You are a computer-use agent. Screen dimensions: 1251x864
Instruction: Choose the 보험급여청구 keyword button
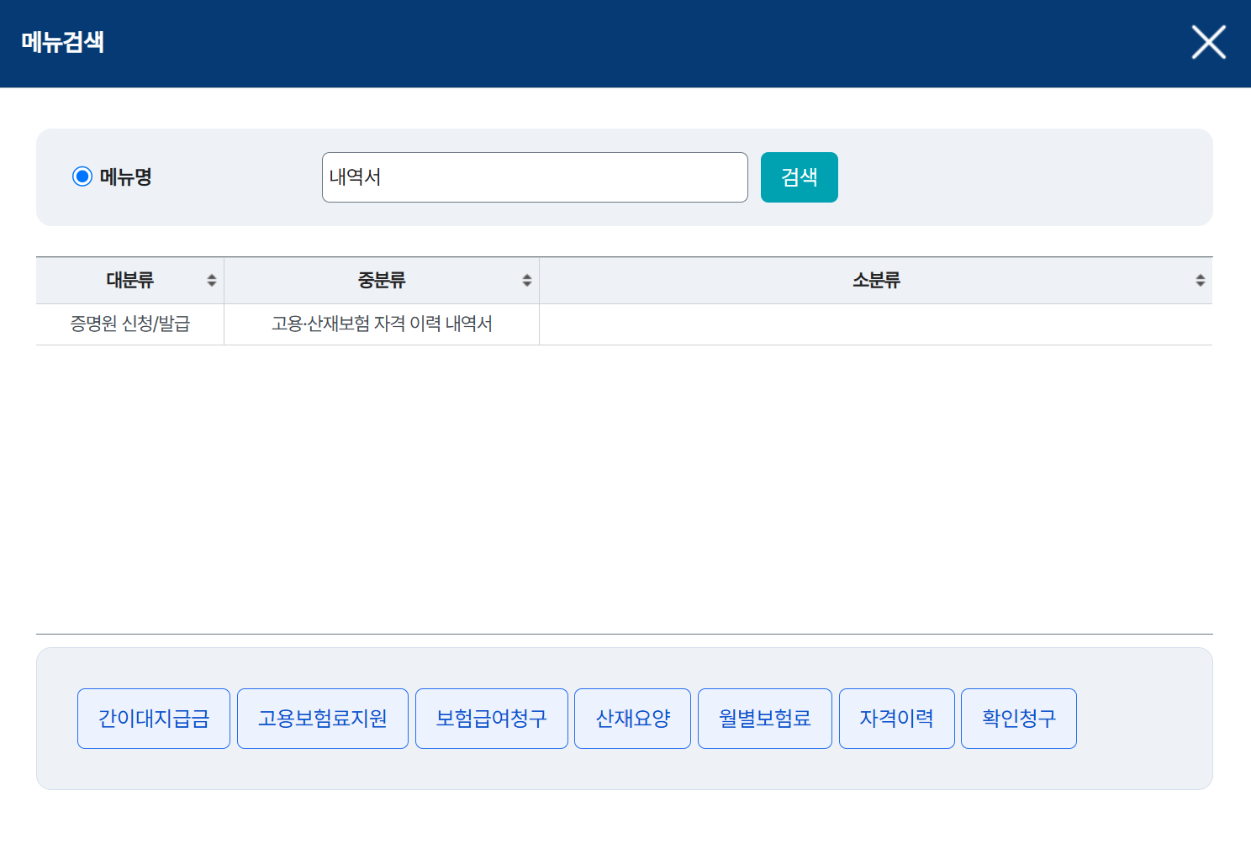(492, 719)
